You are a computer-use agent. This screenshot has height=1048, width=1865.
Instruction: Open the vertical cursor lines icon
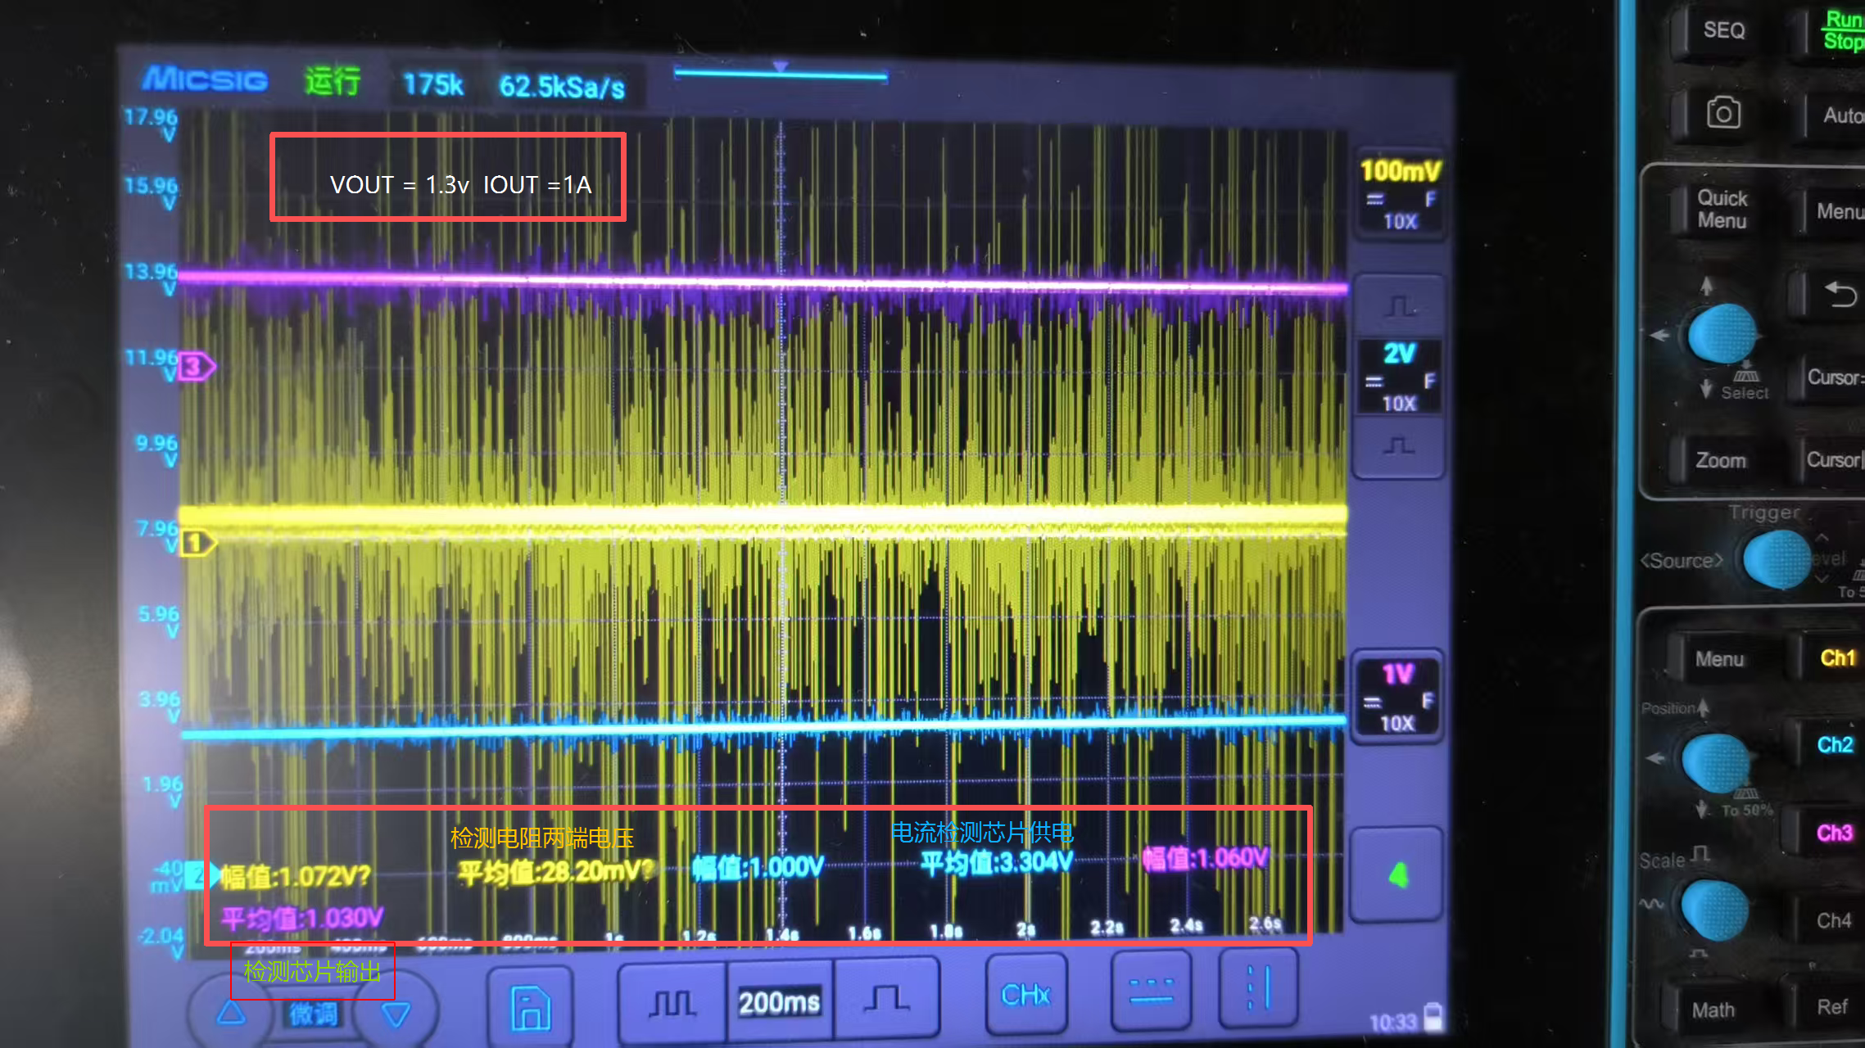coord(1258,988)
